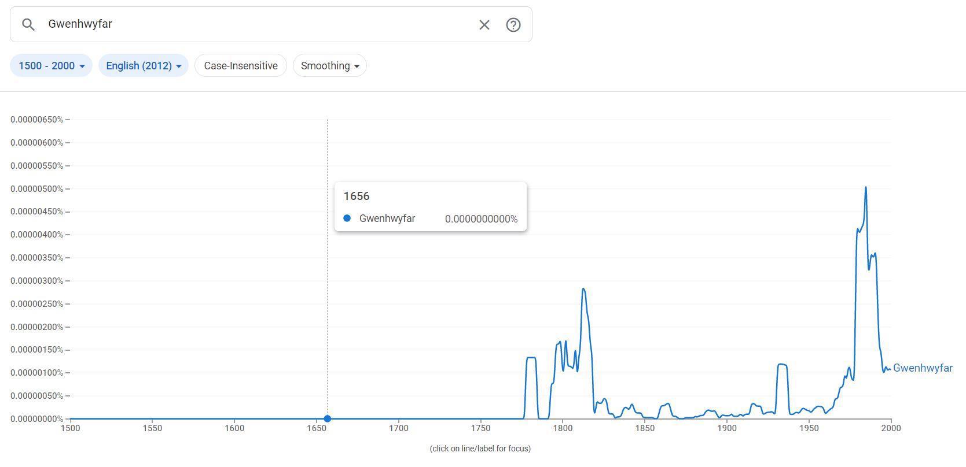This screenshot has width=966, height=467.
Task: Click the highest peak of the line near 1985
Action: pyautogui.click(x=866, y=188)
